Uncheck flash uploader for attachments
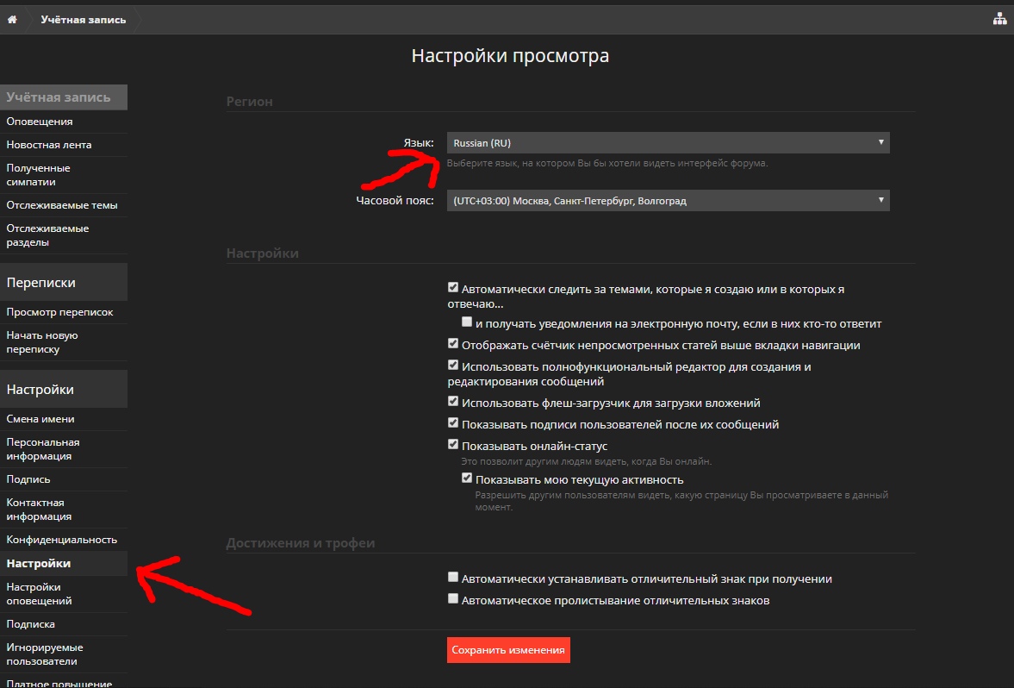The width and height of the screenshot is (1014, 688). click(x=453, y=401)
